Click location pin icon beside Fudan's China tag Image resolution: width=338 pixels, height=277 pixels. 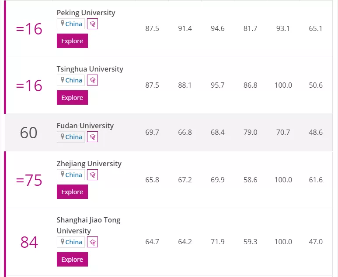tap(63, 137)
